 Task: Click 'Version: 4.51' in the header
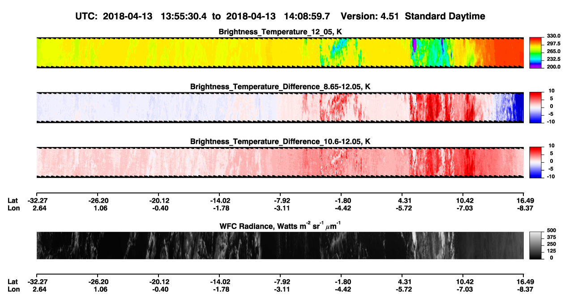[369, 16]
